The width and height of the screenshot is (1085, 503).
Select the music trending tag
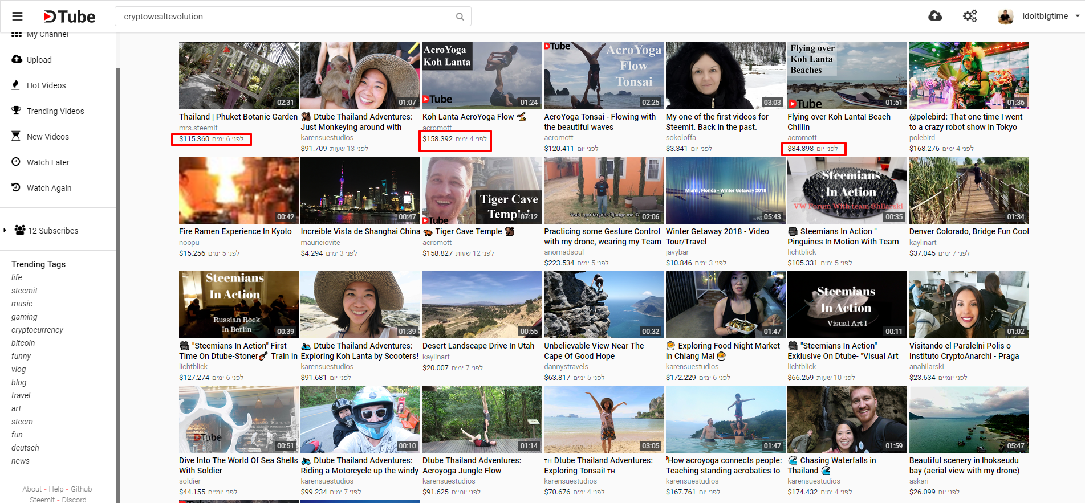[22, 304]
